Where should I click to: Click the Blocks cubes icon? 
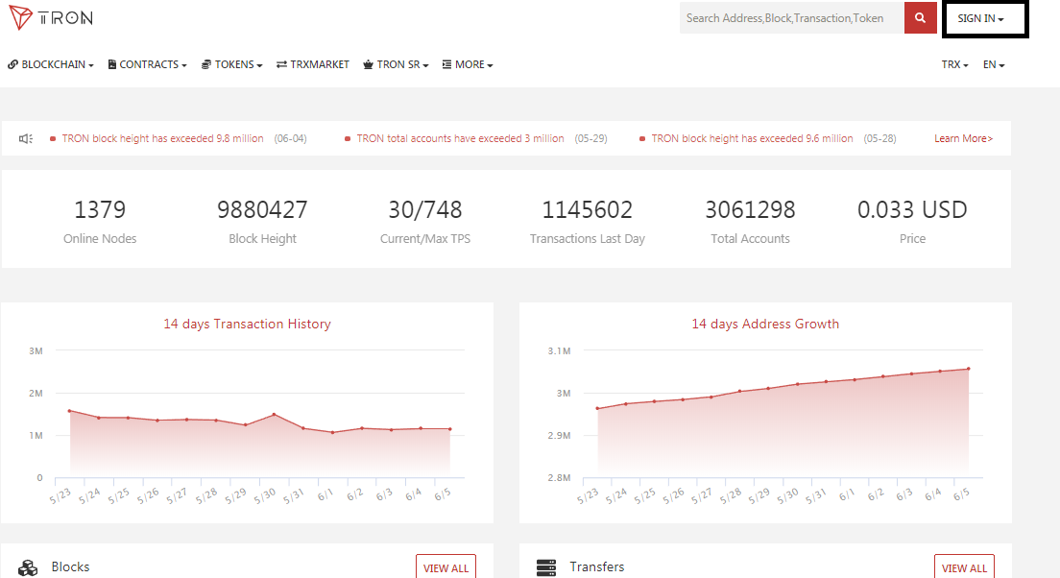point(28,567)
